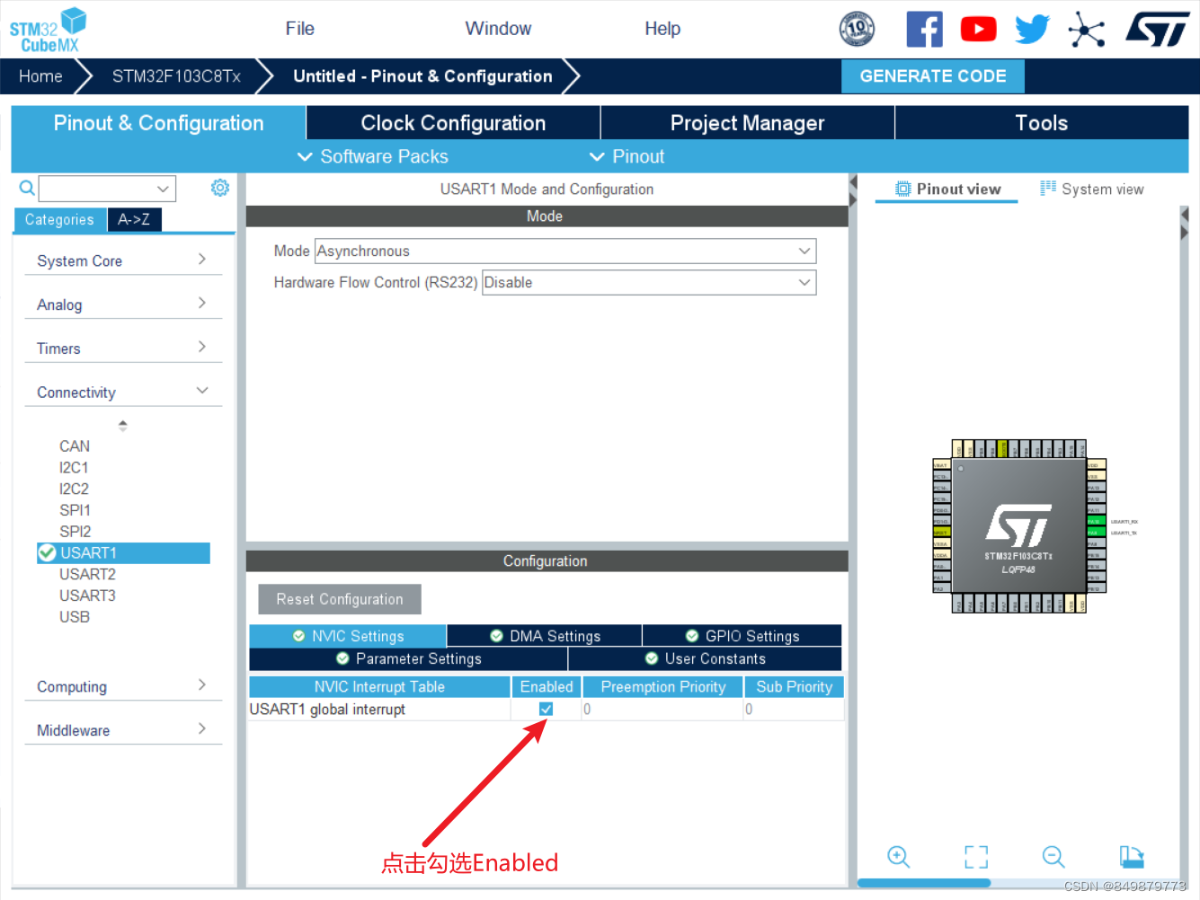Click the YouTube icon
This screenshot has width=1200, height=900.
pyautogui.click(x=978, y=28)
